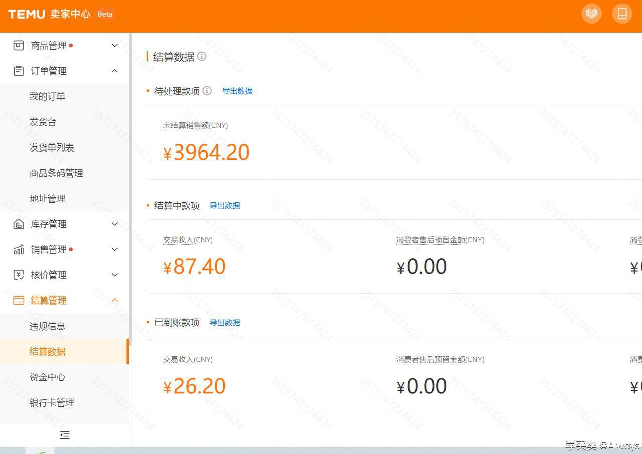
Task: Collapse the 订单管理 chevron
Action: pyautogui.click(x=115, y=71)
